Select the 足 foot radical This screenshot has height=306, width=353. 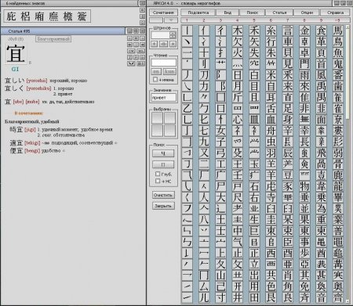288,109
